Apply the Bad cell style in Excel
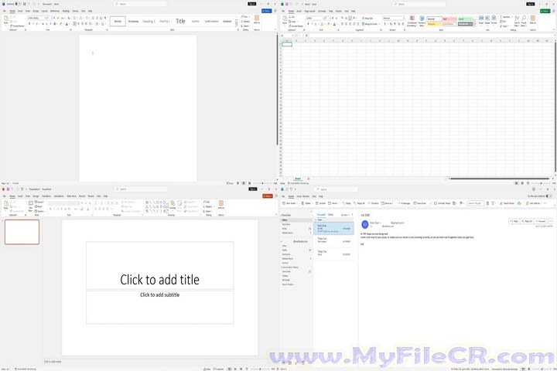557x371 pixels. point(449,19)
